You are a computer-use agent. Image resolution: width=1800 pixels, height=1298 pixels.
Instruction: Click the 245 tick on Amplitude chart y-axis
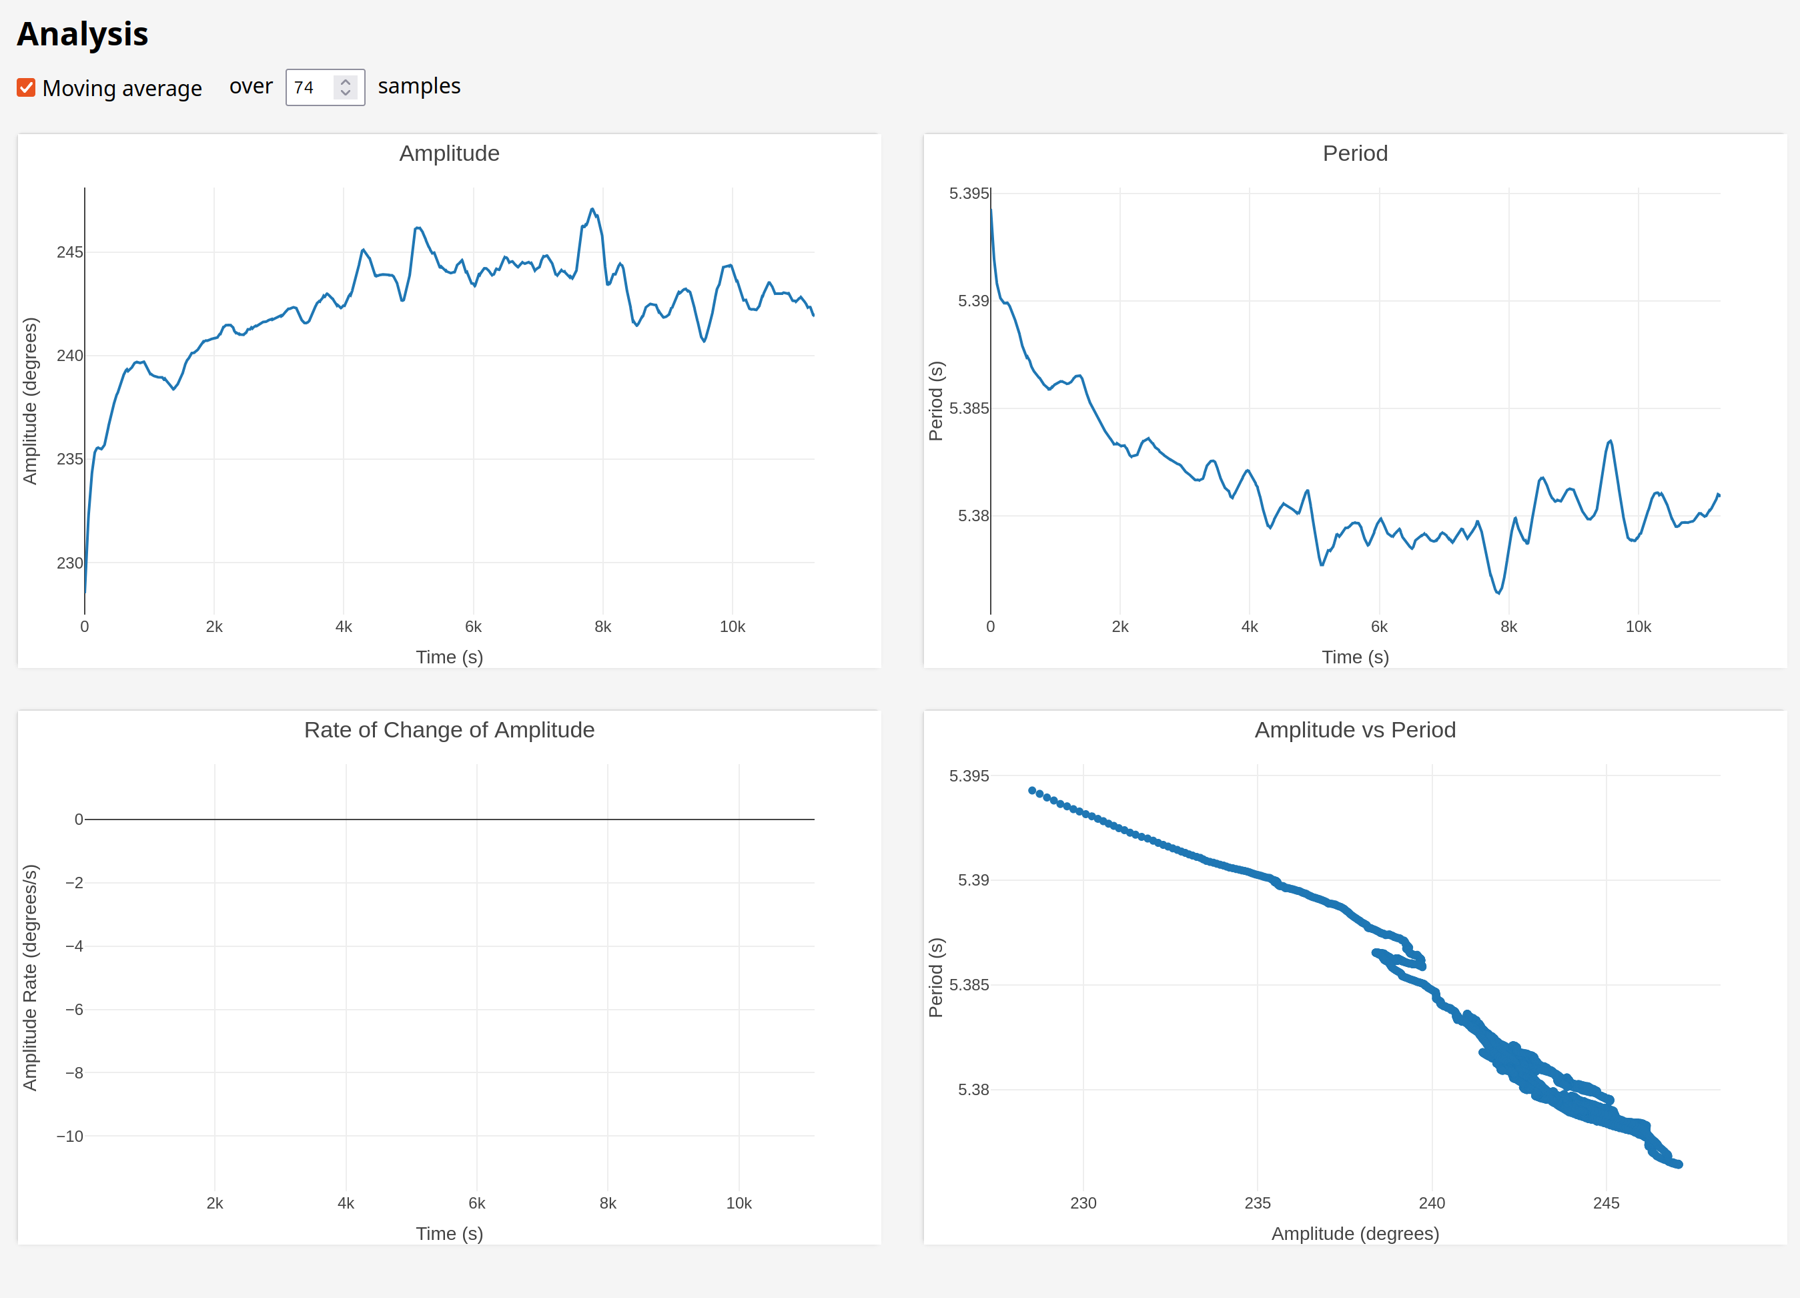tap(69, 252)
